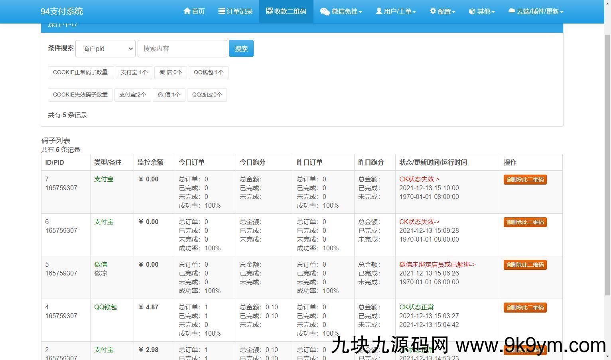Click the home icon in navbar
611x360 pixels.
[x=187, y=11]
